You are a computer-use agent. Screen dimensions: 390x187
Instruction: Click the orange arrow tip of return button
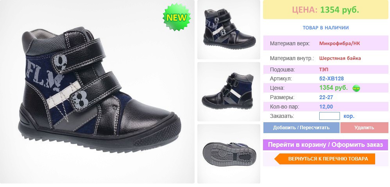coord(277,159)
